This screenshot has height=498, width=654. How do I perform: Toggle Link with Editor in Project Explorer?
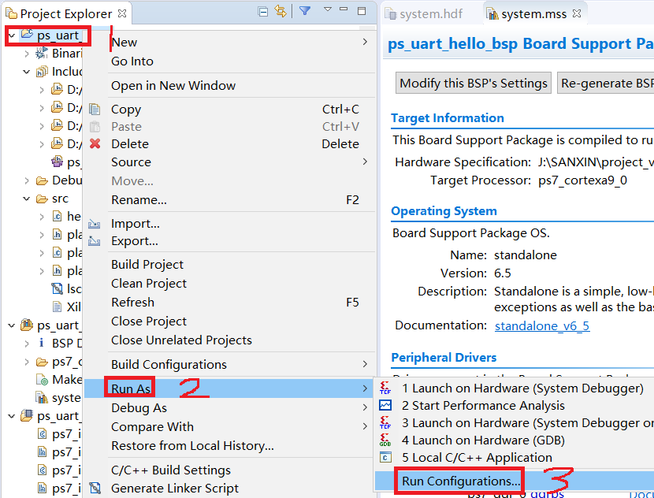[x=281, y=11]
